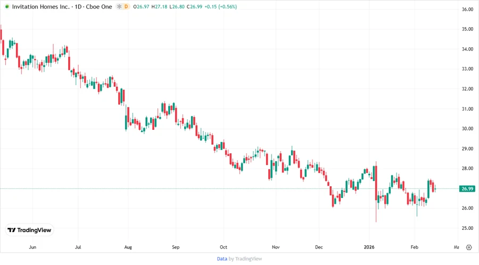Click the 36.00 price axis label

pyautogui.click(x=467, y=10)
